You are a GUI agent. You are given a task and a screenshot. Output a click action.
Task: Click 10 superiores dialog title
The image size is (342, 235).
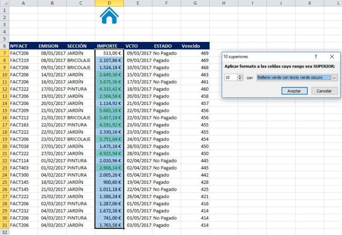coord(236,56)
